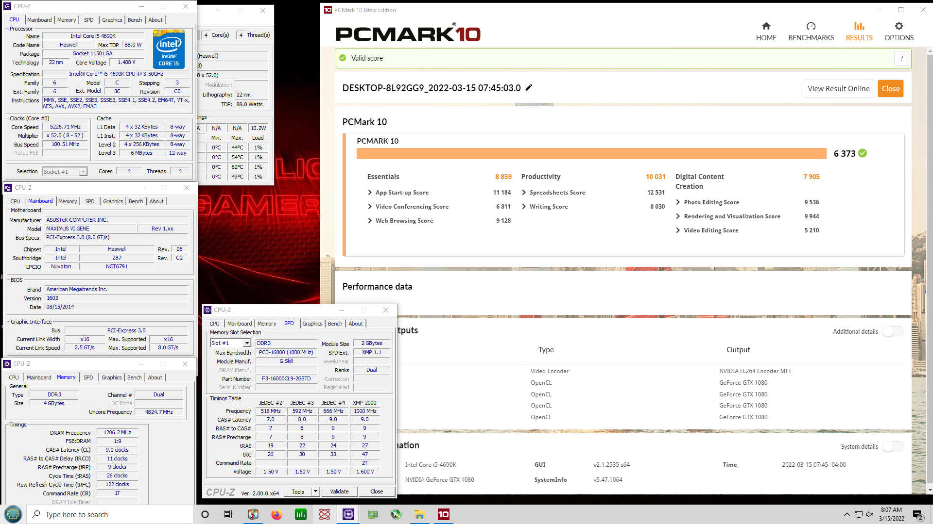Click the orange PCMark 10 score bar

[x=591, y=153]
